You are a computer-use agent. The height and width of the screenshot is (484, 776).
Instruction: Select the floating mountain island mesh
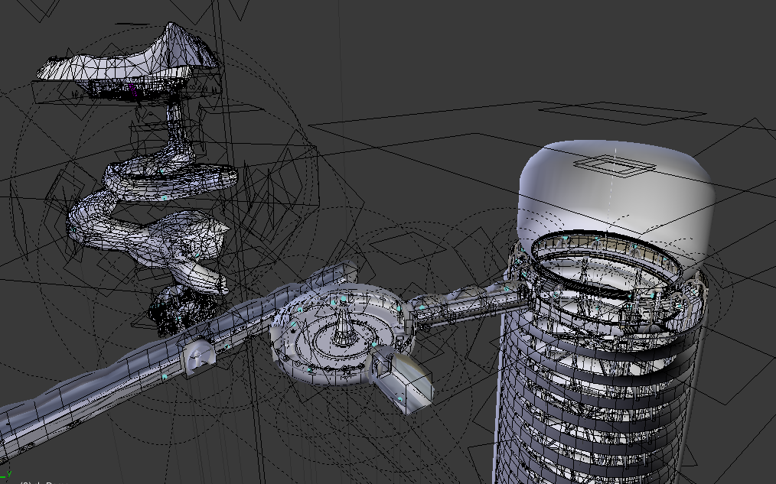[129, 60]
